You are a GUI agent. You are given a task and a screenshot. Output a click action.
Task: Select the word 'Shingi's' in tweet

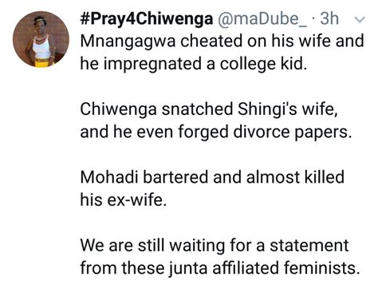click(267, 109)
